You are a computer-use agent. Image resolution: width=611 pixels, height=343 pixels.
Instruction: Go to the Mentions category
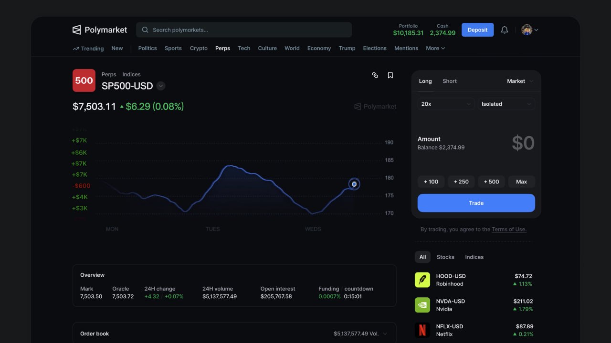[x=406, y=49]
